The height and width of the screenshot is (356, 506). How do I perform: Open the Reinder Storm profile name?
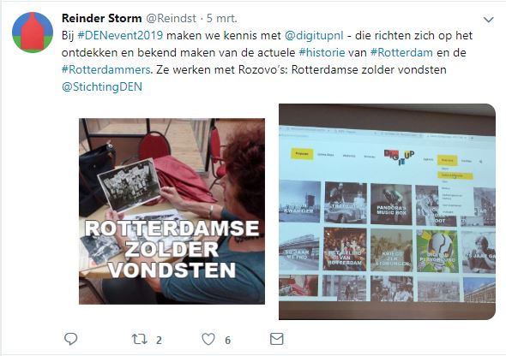(x=102, y=18)
